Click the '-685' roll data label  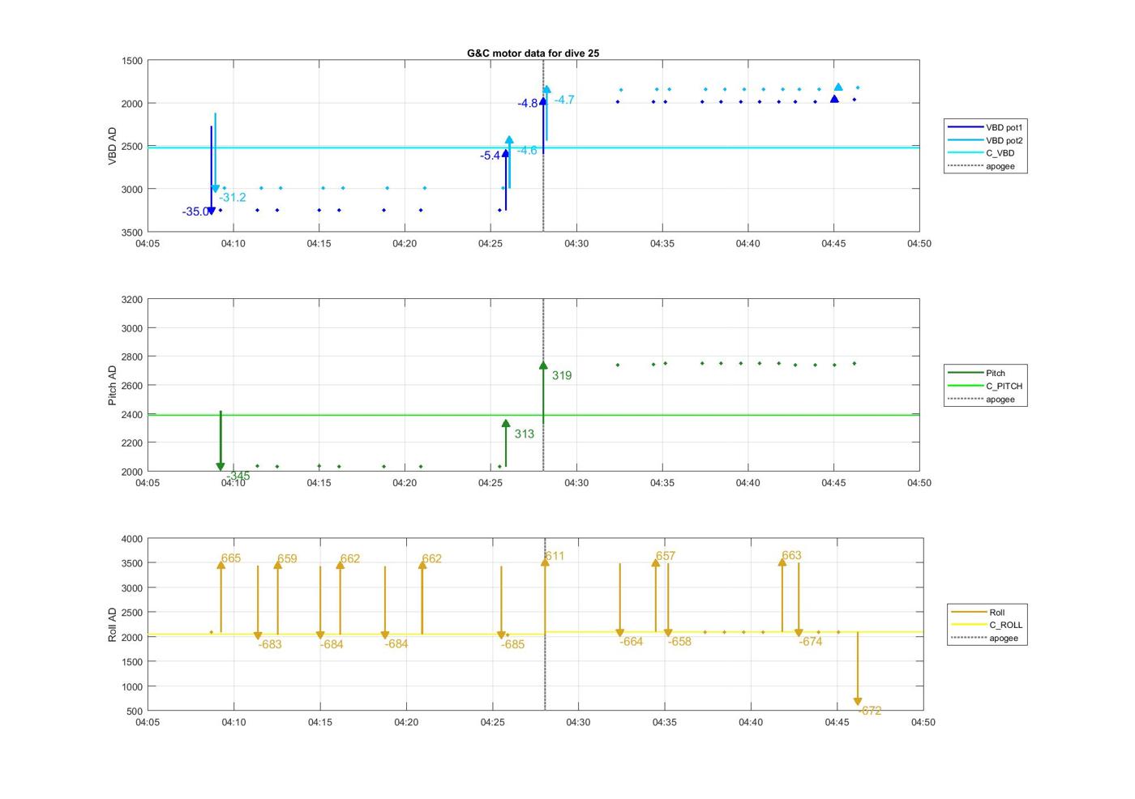tap(512, 644)
